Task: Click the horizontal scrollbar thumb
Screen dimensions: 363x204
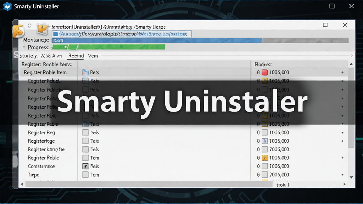Action: [x=149, y=184]
